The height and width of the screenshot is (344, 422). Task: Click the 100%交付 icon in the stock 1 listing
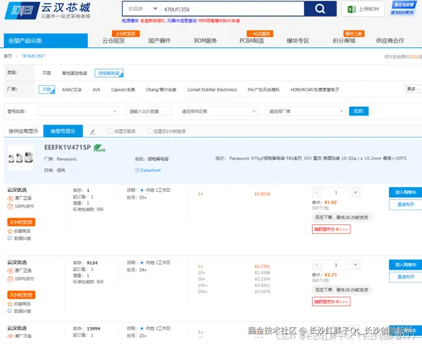click(x=10, y=206)
